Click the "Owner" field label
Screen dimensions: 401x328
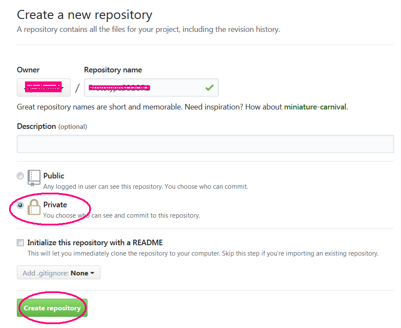tap(28, 70)
